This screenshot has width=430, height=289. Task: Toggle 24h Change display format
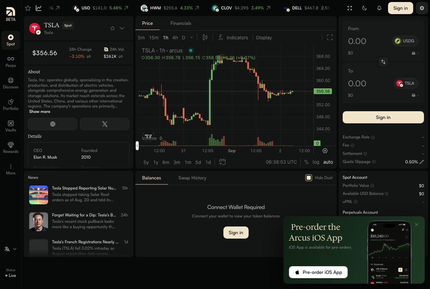coord(89,56)
